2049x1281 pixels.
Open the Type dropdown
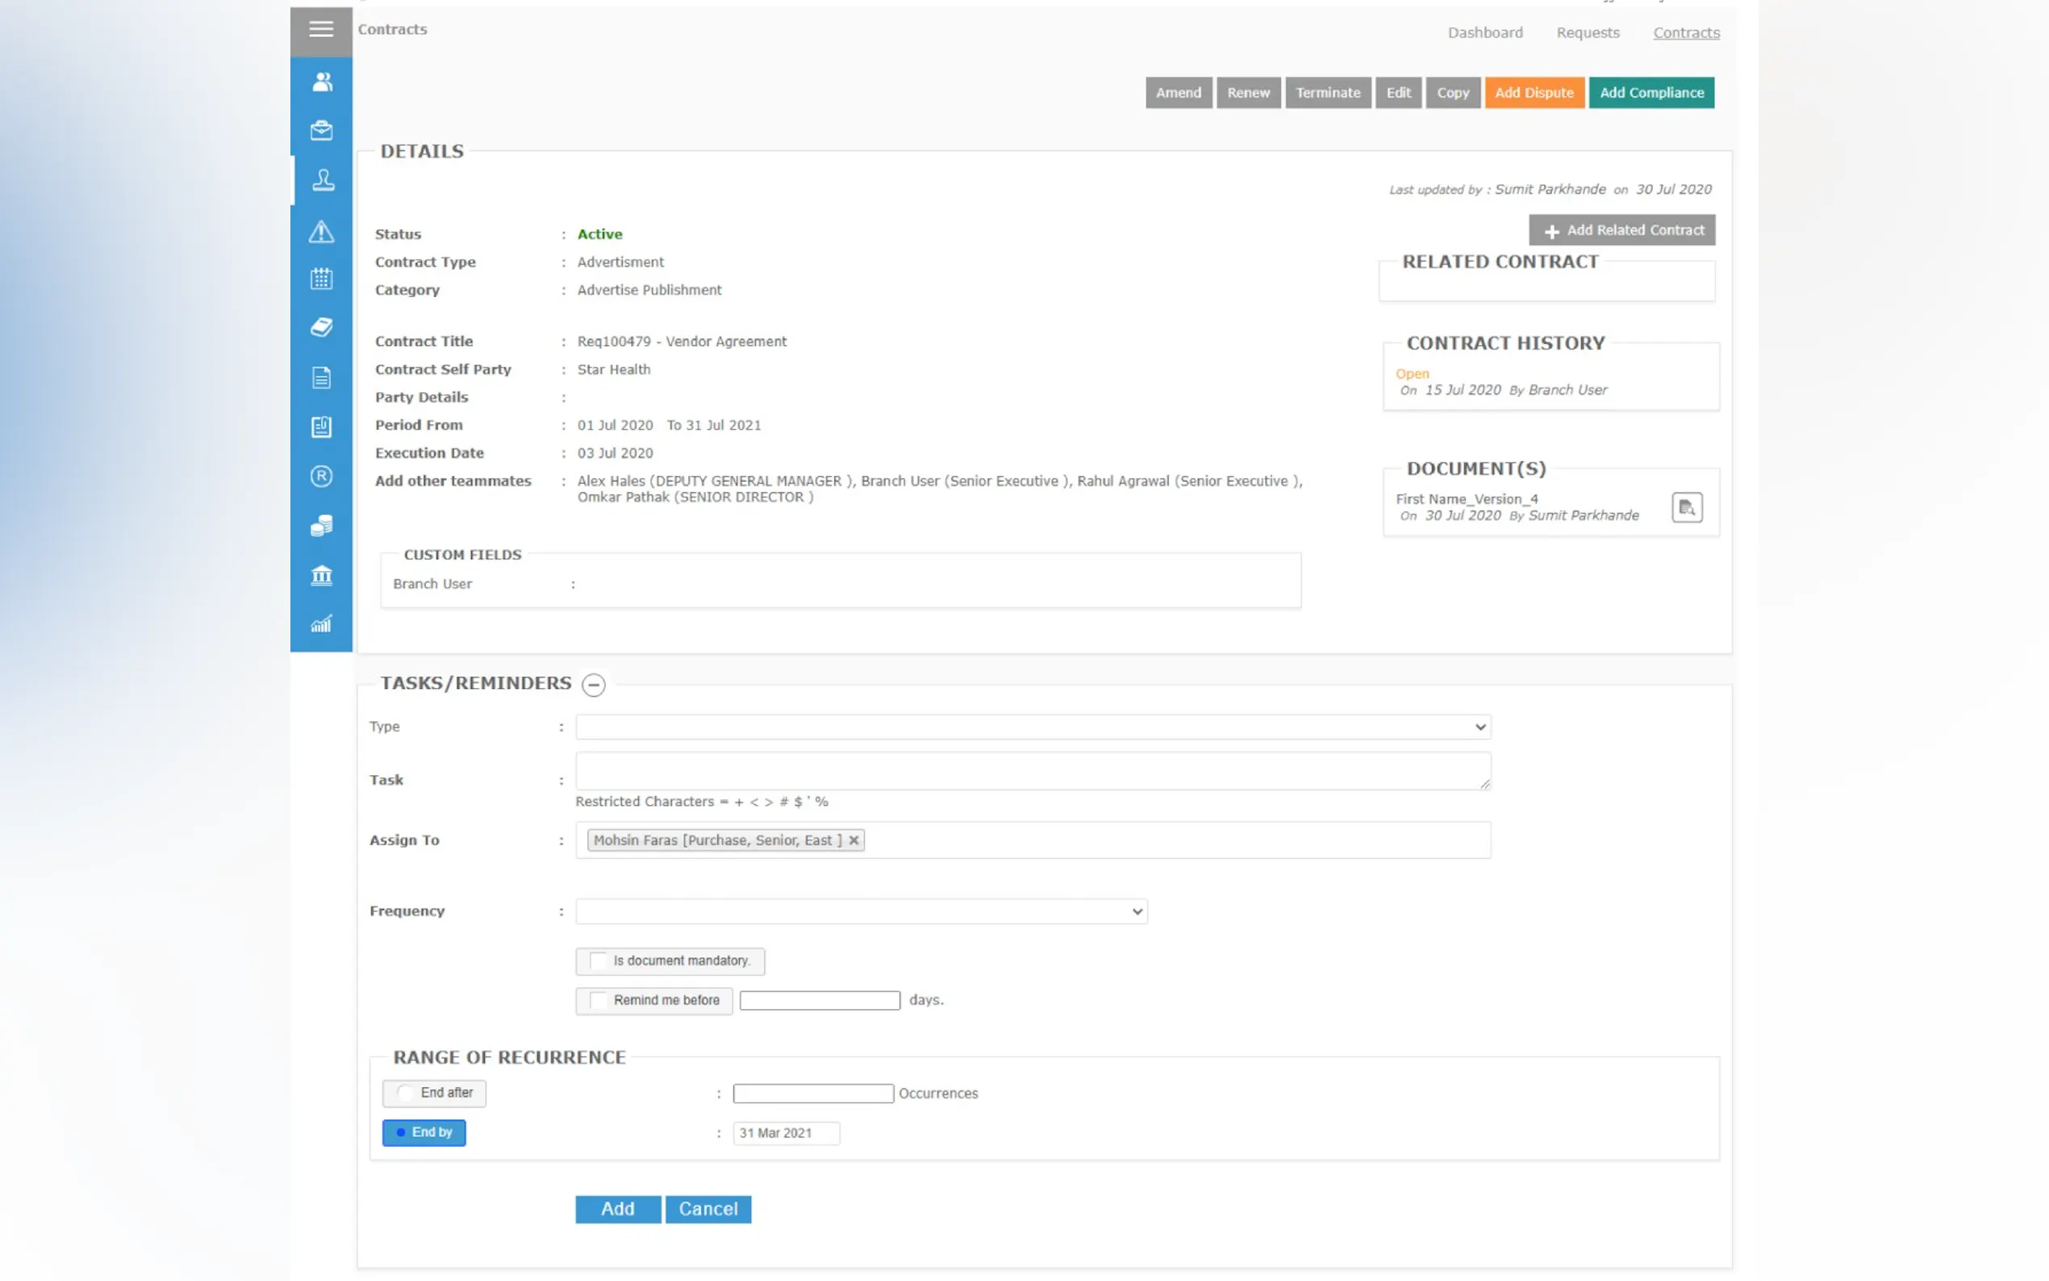click(x=1033, y=727)
